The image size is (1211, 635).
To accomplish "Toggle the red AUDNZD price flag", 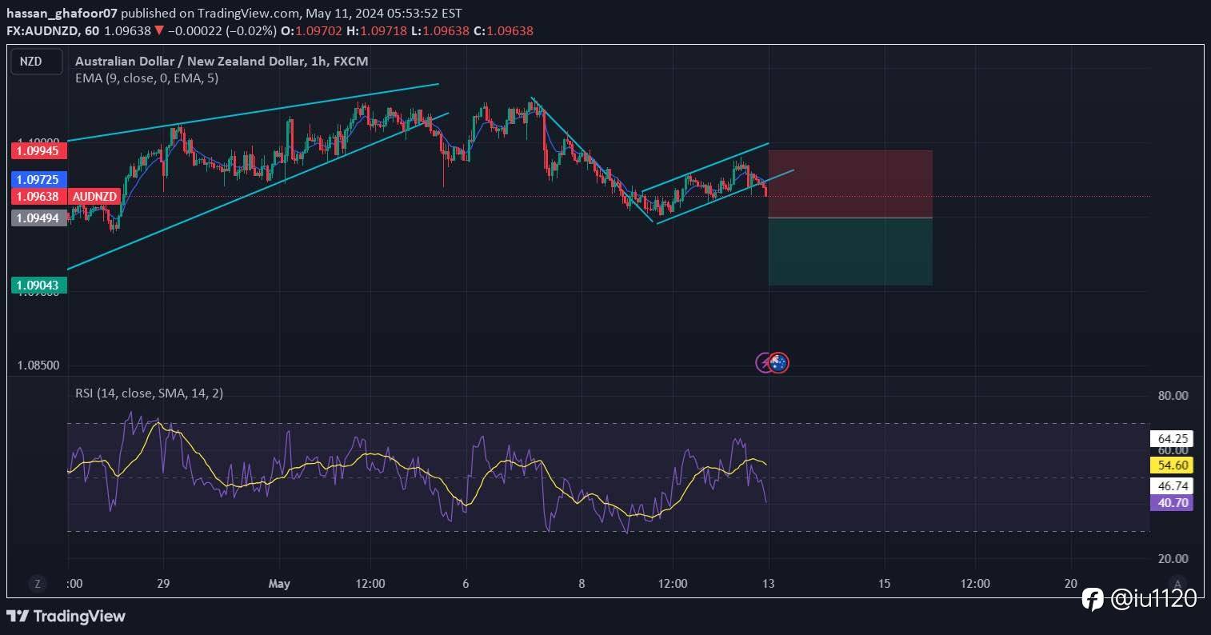I will [94, 196].
